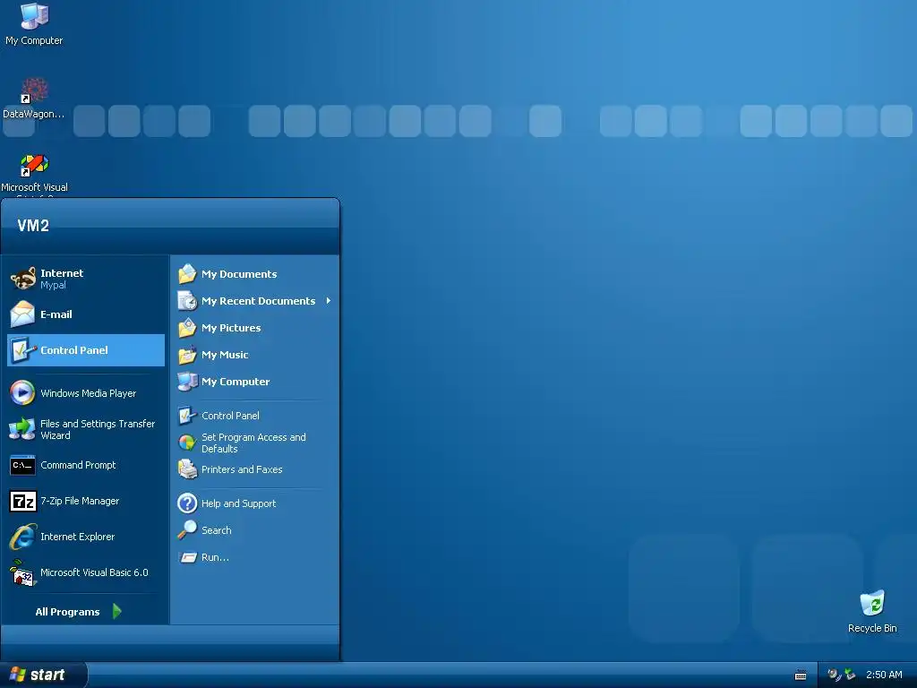Image resolution: width=917 pixels, height=688 pixels.
Task: Start Files and Settings Transfer Wizard
Action: tap(86, 429)
